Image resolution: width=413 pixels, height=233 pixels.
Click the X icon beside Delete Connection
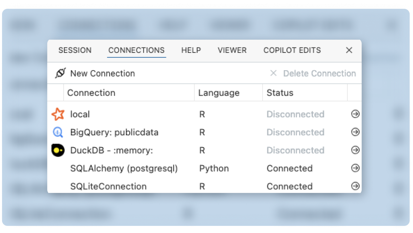pyautogui.click(x=273, y=73)
